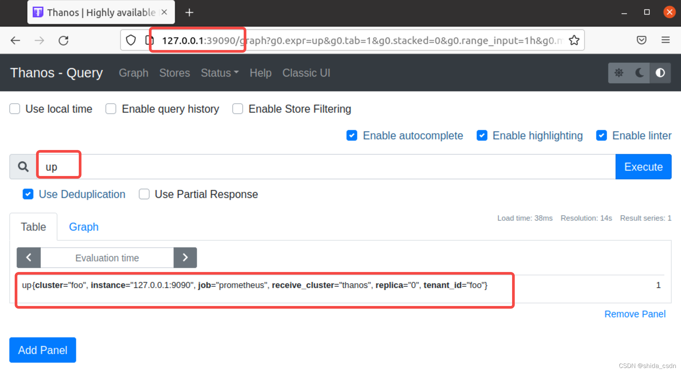Uncheck Enable highlighting
This screenshot has width=681, height=372.
click(x=482, y=135)
